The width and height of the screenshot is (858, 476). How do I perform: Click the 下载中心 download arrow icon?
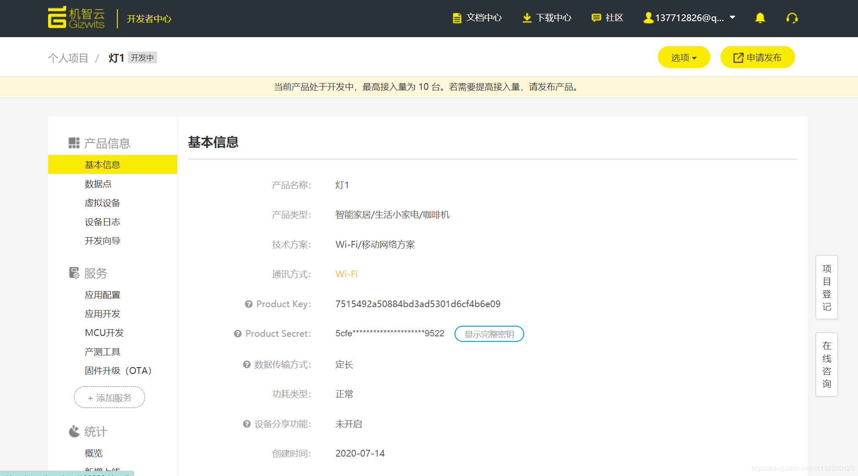[527, 18]
